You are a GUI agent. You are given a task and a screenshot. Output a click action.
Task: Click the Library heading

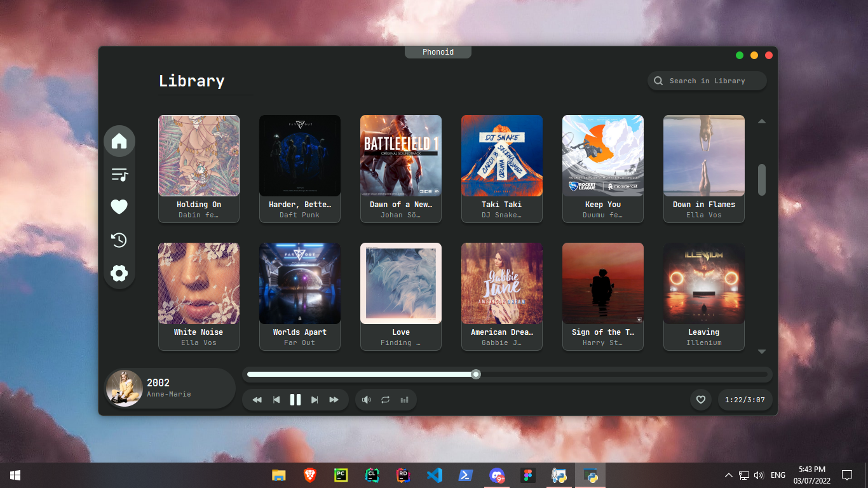point(191,81)
